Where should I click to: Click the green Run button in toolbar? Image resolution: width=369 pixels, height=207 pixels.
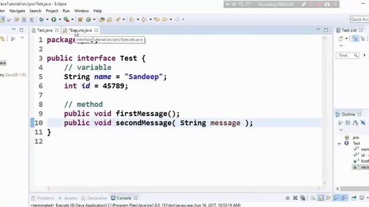[x=54, y=20]
